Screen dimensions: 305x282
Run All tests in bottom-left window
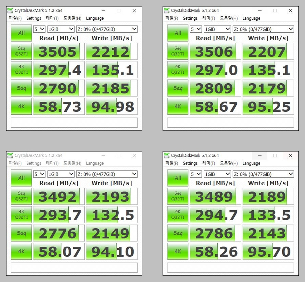(21, 178)
